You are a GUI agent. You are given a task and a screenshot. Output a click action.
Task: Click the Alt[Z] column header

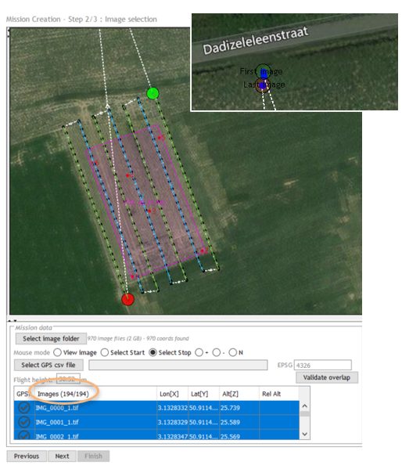239,394
